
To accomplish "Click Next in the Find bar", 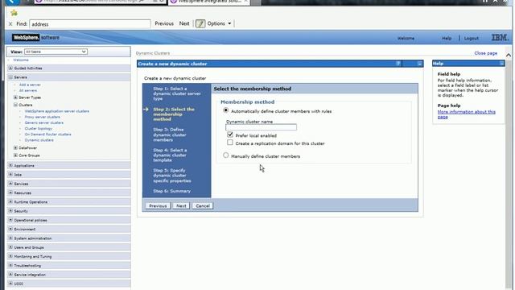I will [x=184, y=23].
